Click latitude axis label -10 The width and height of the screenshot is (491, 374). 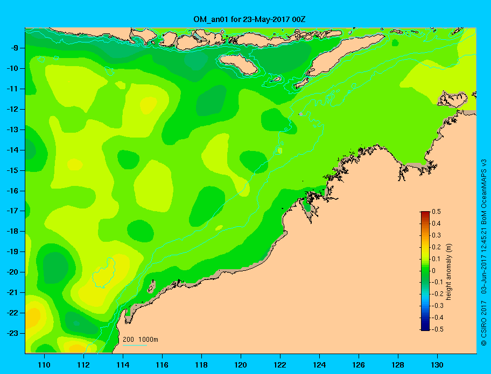[12, 68]
